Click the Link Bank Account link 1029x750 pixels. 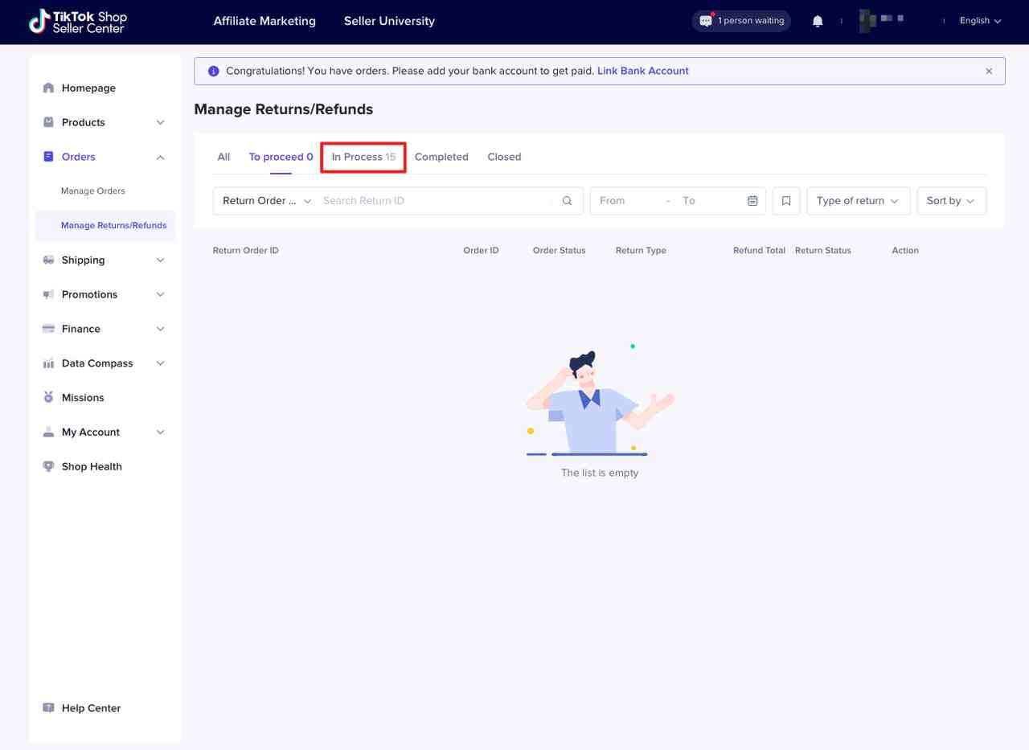[642, 71]
